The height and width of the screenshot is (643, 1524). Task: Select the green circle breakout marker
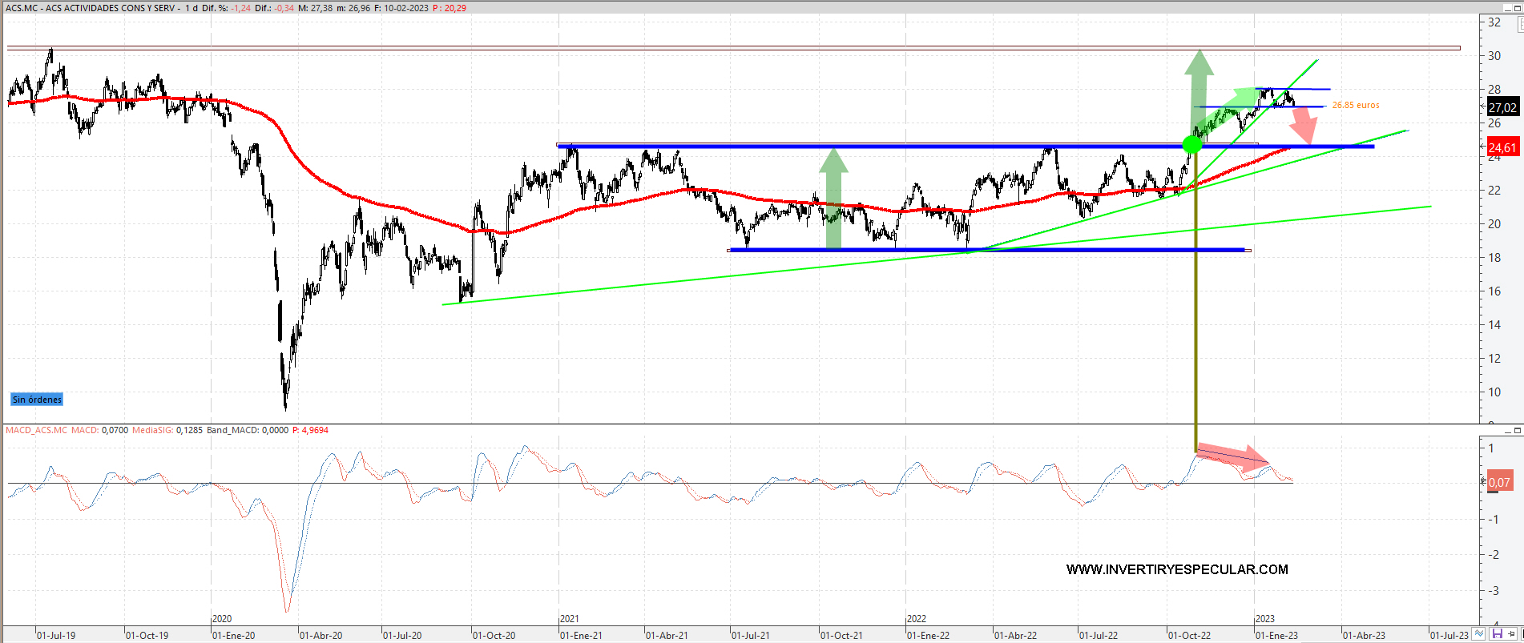1192,145
